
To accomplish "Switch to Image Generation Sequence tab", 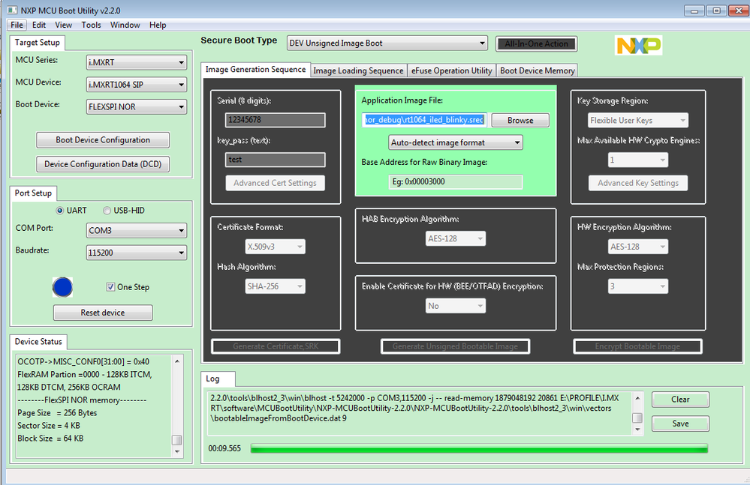I will 255,70.
